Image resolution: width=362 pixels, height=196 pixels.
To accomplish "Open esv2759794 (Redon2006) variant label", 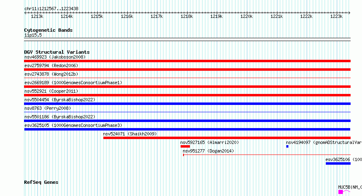I will pyautogui.click(x=52, y=65).
